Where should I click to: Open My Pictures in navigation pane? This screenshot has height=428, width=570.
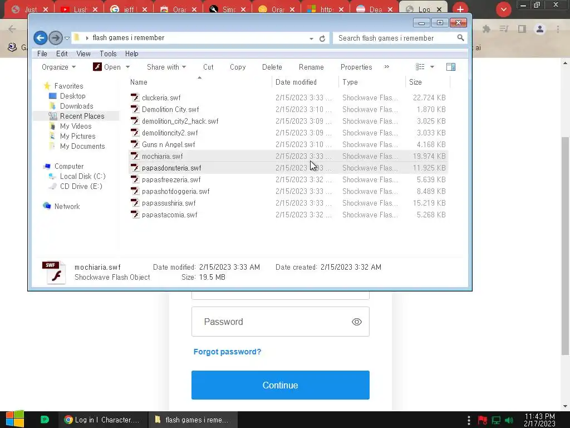[73, 136]
